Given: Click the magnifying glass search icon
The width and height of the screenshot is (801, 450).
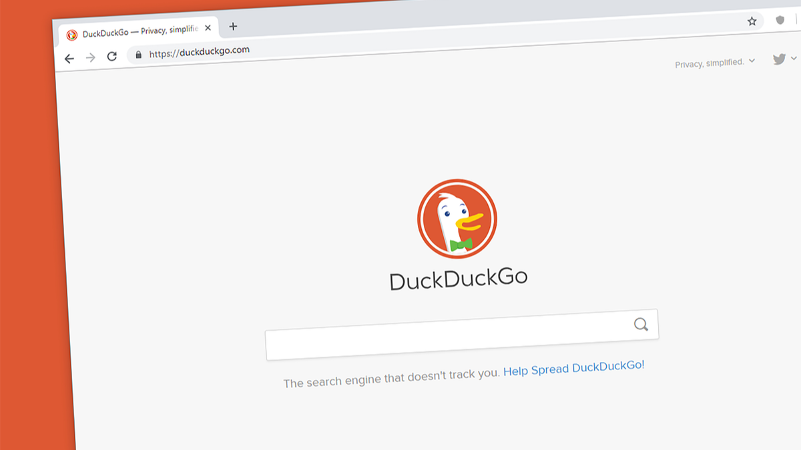Looking at the screenshot, I should pos(641,325).
